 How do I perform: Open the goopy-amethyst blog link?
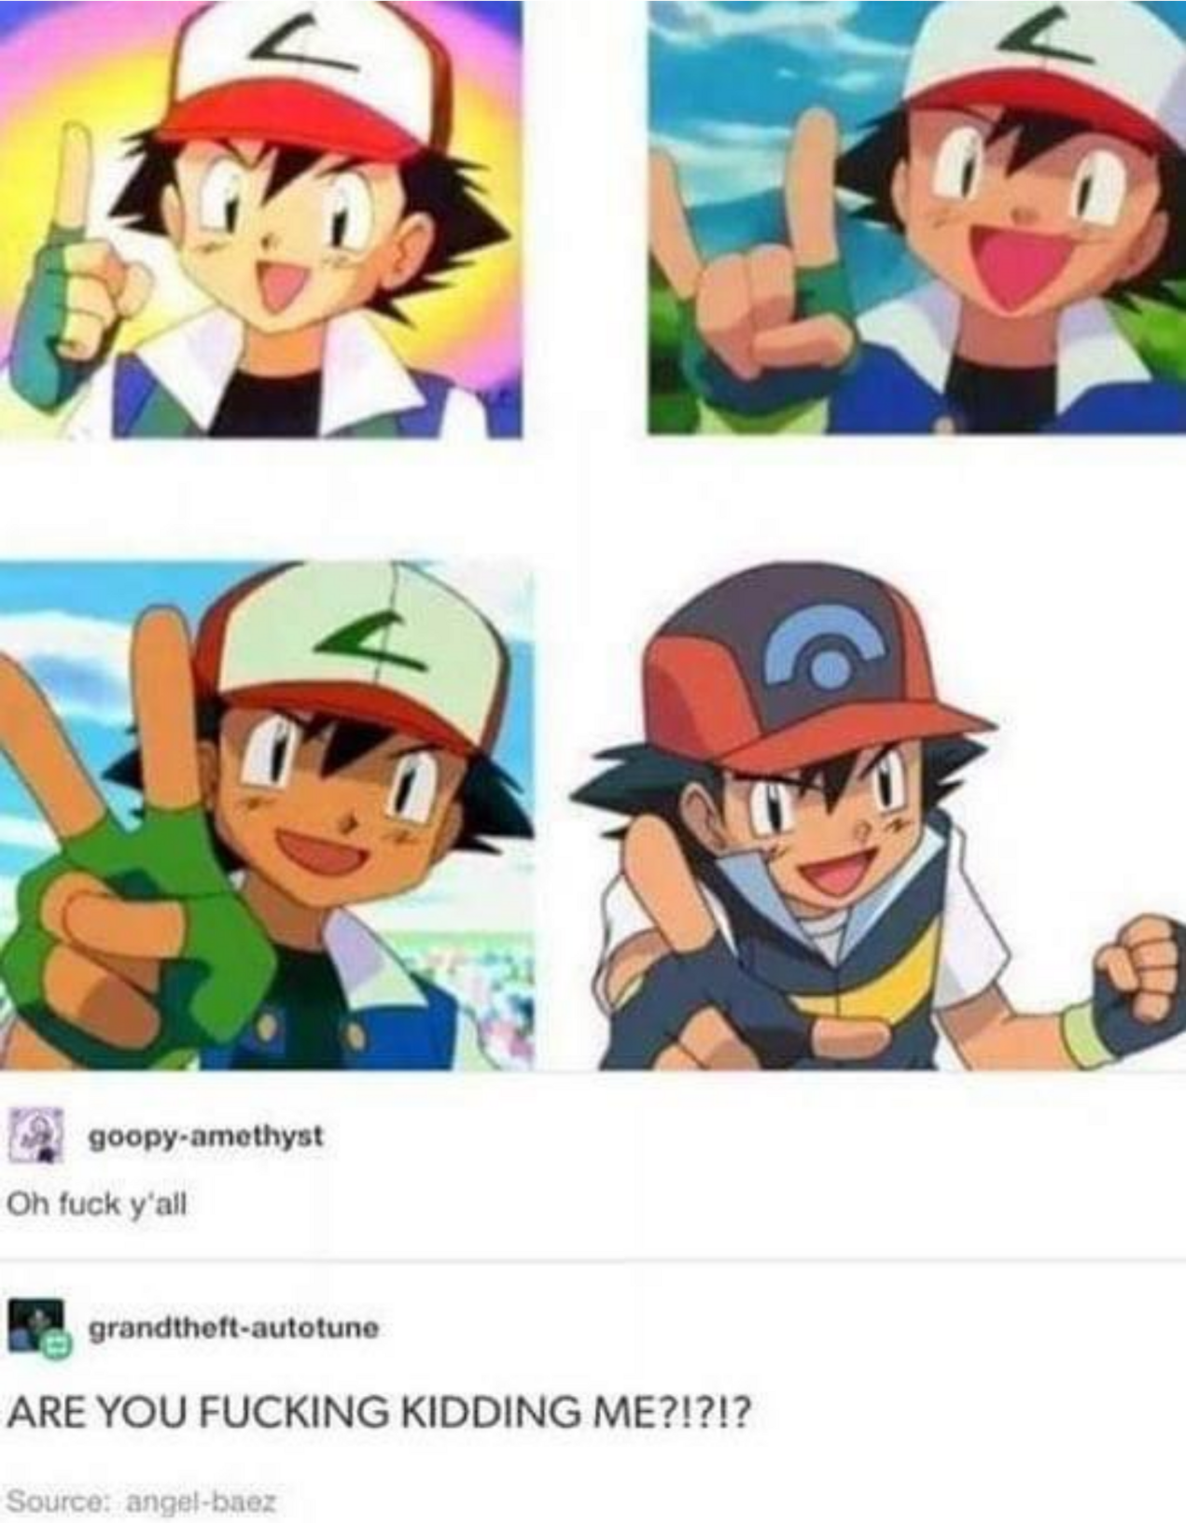(x=205, y=1137)
